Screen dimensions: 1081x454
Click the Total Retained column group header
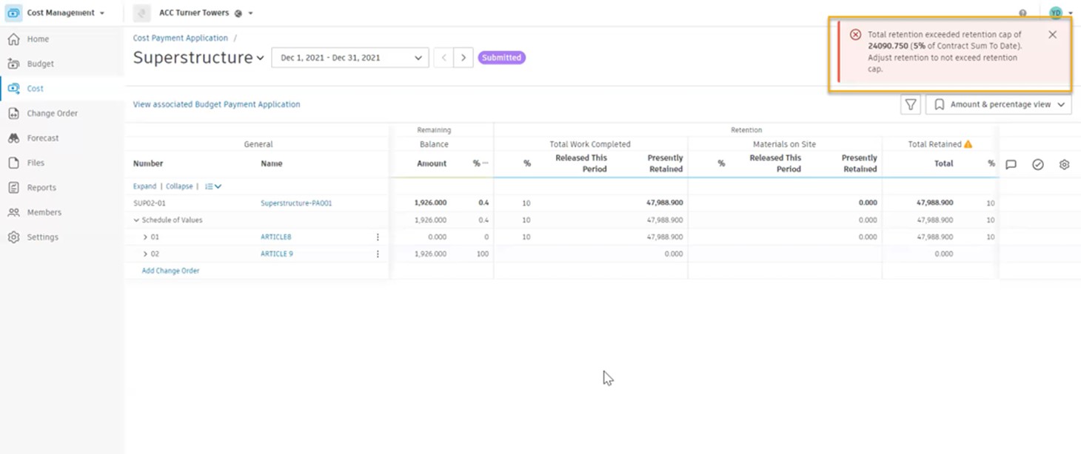click(935, 144)
